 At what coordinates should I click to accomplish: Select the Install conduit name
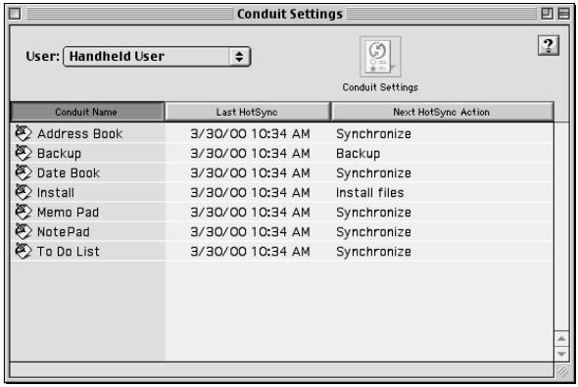pos(56,192)
